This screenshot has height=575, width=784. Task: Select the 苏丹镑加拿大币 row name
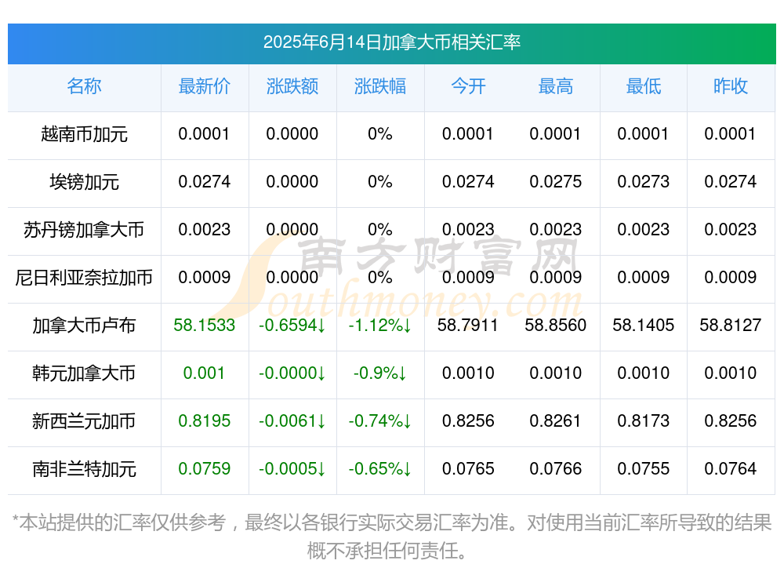pos(84,230)
